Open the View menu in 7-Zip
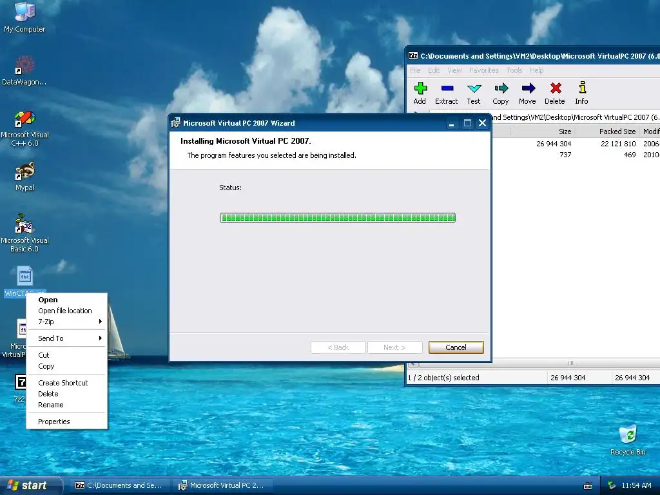Viewport: 660px width, 495px height. point(454,70)
